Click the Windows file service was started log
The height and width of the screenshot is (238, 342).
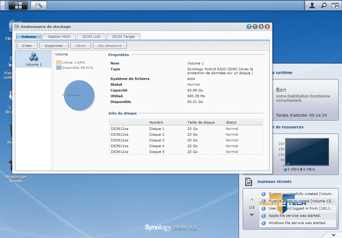click(x=298, y=223)
